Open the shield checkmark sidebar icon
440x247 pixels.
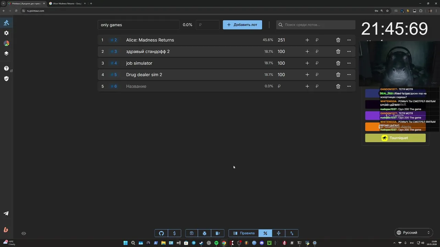[6, 79]
